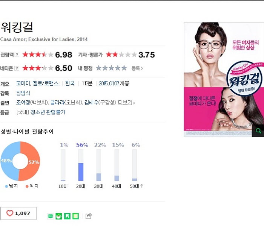Click the help icon next to 관람객
Viewport: 264px width, 244px height.
pyautogui.click(x=17, y=55)
